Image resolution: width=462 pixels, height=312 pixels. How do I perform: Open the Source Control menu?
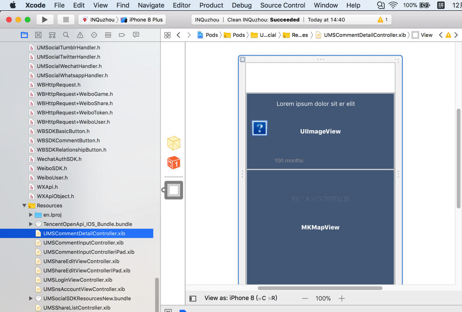coord(283,5)
